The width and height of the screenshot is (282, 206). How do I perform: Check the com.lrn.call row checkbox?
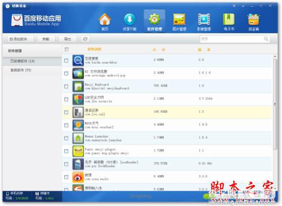point(66,112)
